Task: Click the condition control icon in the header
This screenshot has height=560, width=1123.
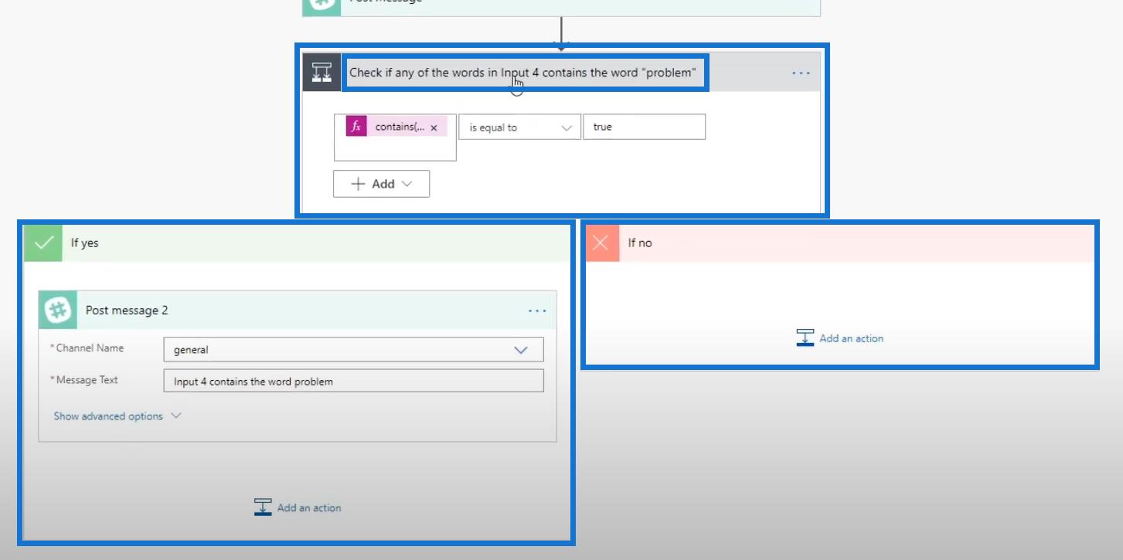Action: coord(322,73)
